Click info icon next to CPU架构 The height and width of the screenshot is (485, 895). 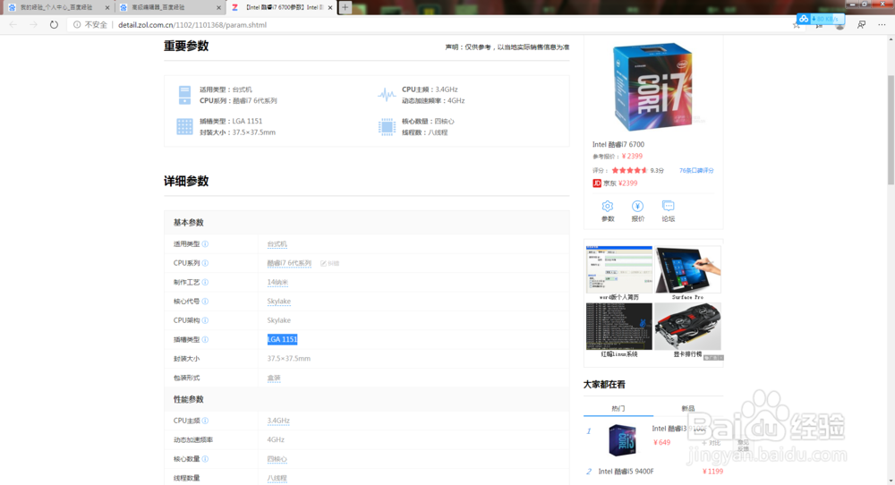point(205,320)
